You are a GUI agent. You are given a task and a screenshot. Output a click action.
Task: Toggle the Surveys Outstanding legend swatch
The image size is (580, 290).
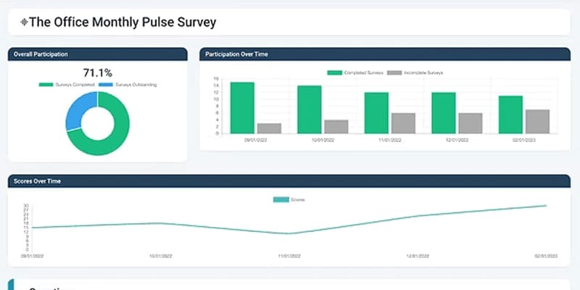pos(106,85)
